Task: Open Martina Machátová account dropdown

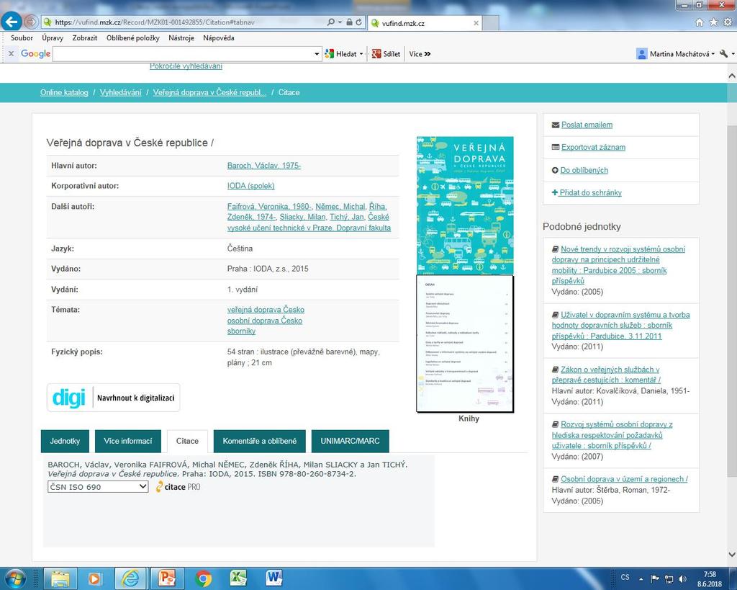Action: (675, 53)
